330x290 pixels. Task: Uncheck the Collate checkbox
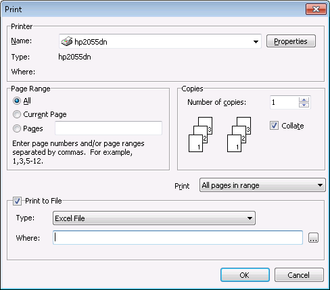274,126
